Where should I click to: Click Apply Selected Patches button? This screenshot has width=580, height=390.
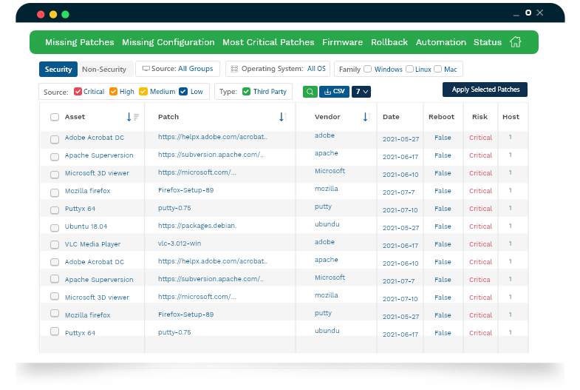click(x=485, y=90)
